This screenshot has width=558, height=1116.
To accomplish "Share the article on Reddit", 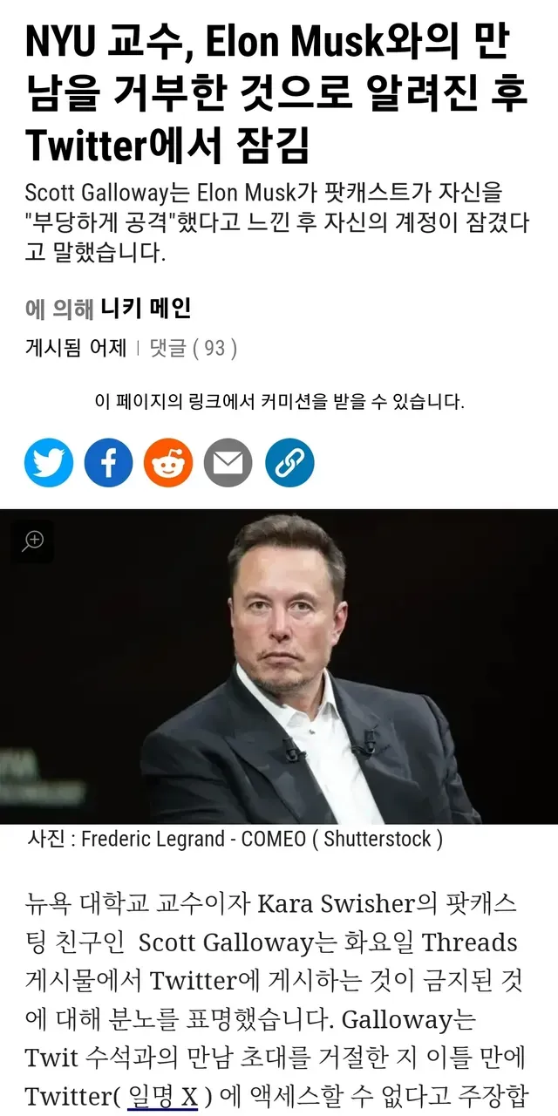I will tap(168, 463).
